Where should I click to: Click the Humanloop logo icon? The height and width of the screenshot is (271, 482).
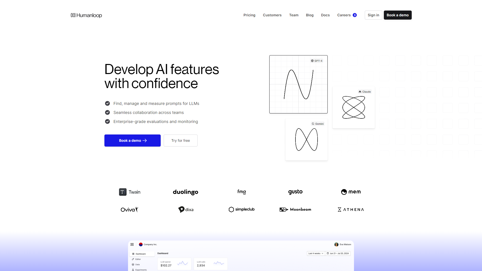click(x=73, y=15)
